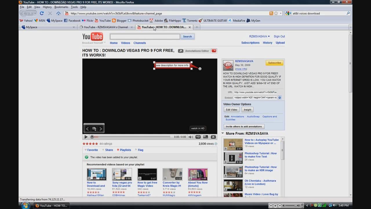Click the YouTube search input field

[x=145, y=37]
